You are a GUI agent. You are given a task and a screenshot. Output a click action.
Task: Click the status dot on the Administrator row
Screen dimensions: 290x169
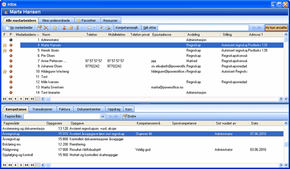pos(11,40)
